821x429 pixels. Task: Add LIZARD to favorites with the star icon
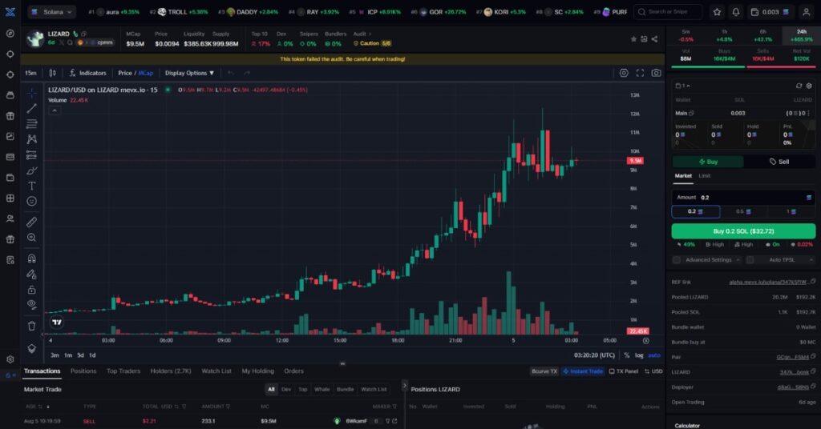coord(633,39)
